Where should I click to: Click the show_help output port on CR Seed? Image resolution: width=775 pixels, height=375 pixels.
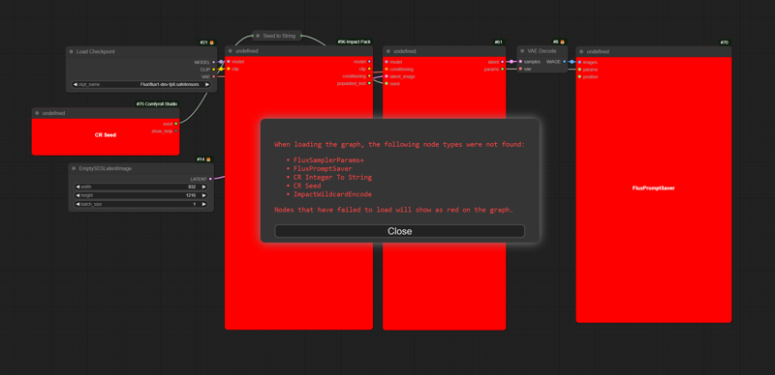point(176,130)
